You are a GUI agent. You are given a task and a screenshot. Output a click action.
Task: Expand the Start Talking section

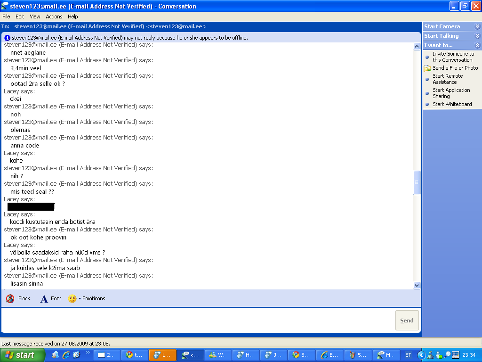(477, 36)
